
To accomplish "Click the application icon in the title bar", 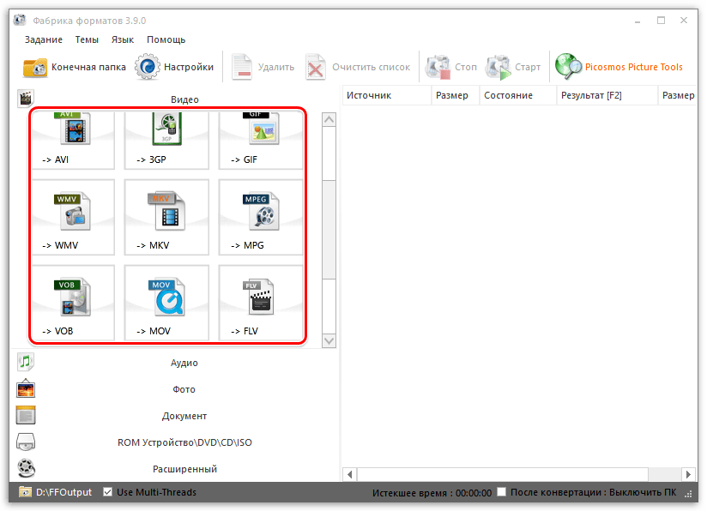I will pyautogui.click(x=20, y=21).
